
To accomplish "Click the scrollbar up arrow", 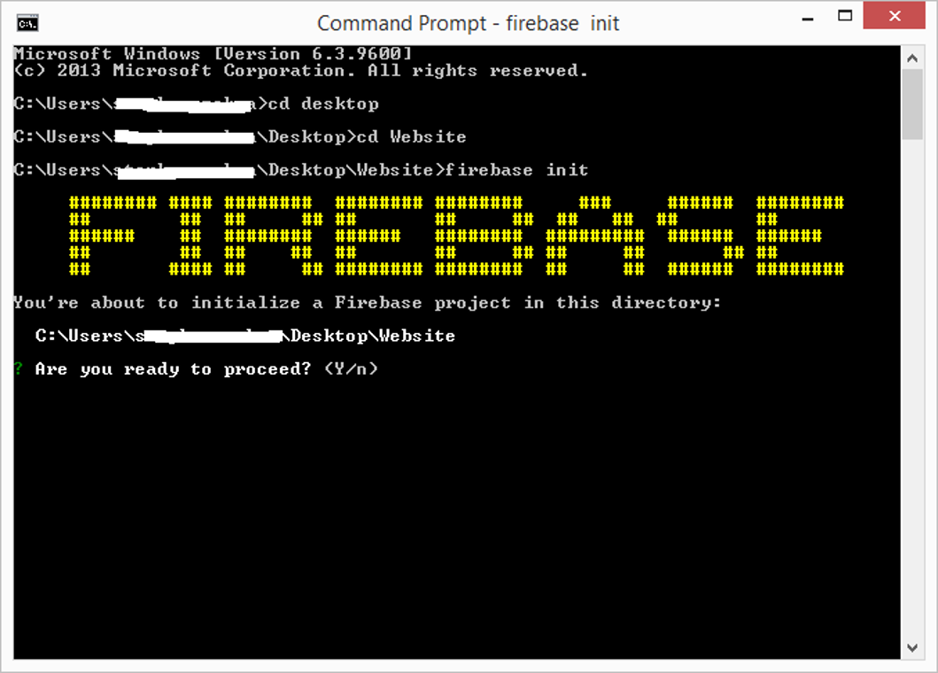I will point(912,58).
